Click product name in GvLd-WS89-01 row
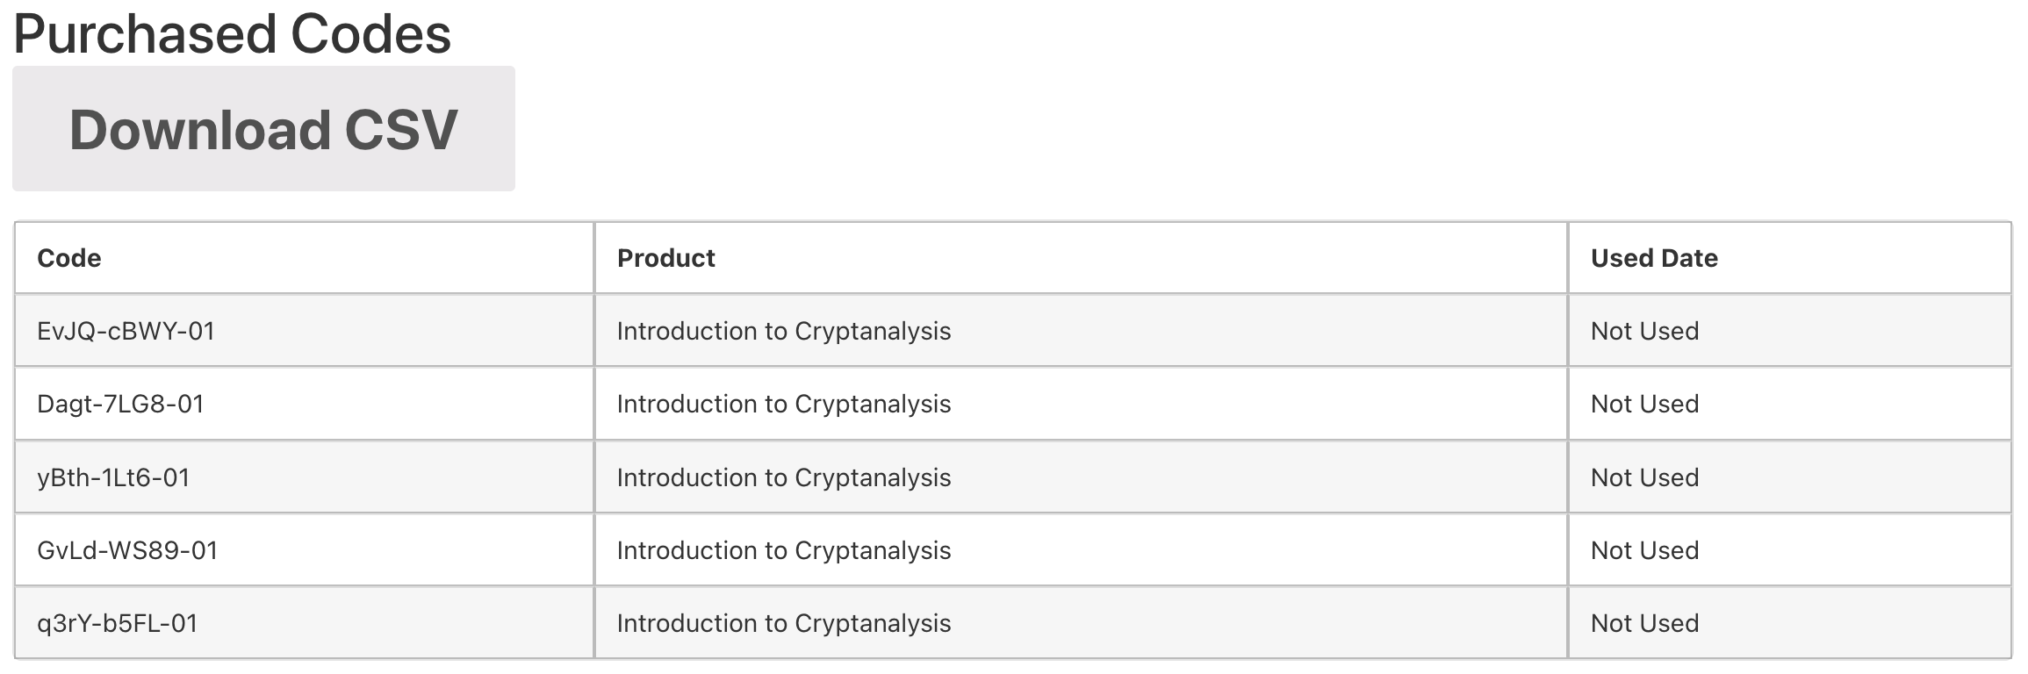The width and height of the screenshot is (2028, 674). 783,550
